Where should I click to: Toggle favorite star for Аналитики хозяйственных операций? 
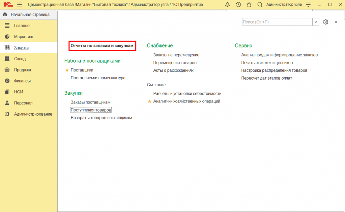pyautogui.click(x=149, y=101)
